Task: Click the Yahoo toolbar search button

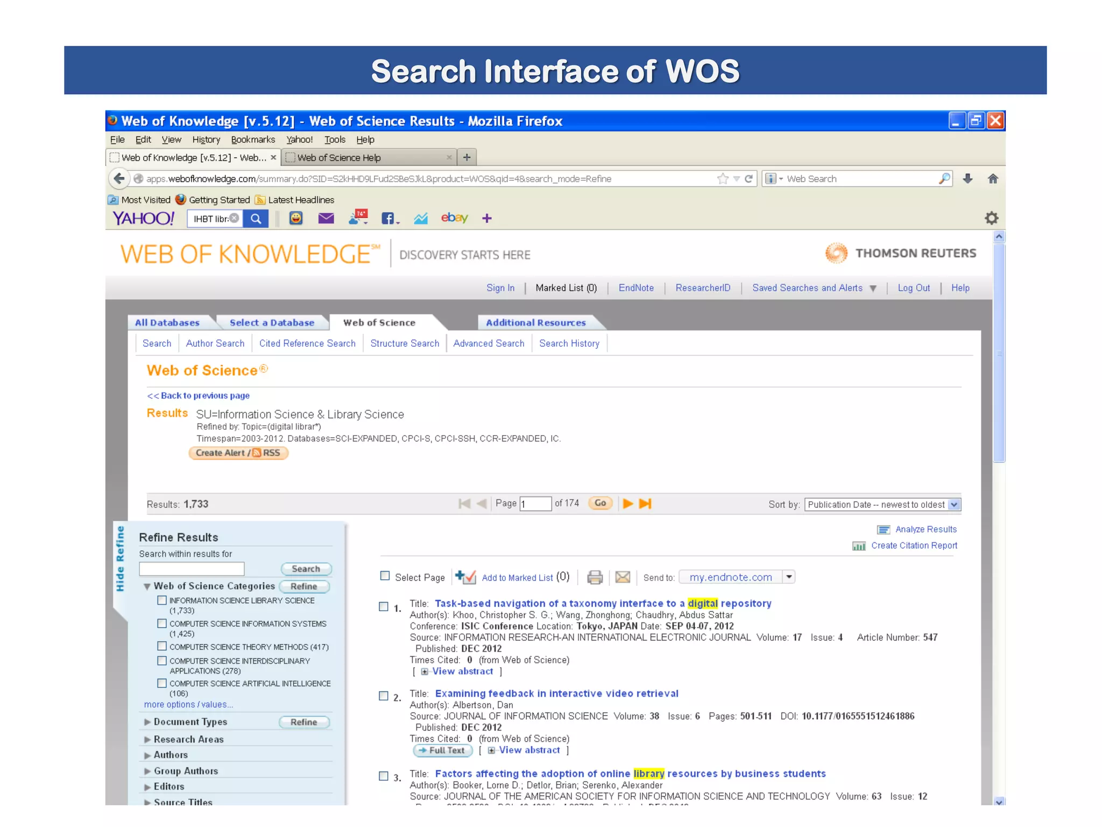Action: click(256, 219)
